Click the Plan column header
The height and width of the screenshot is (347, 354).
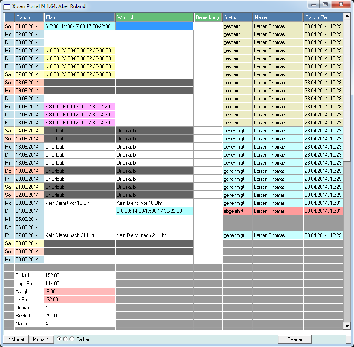pyautogui.click(x=79, y=17)
